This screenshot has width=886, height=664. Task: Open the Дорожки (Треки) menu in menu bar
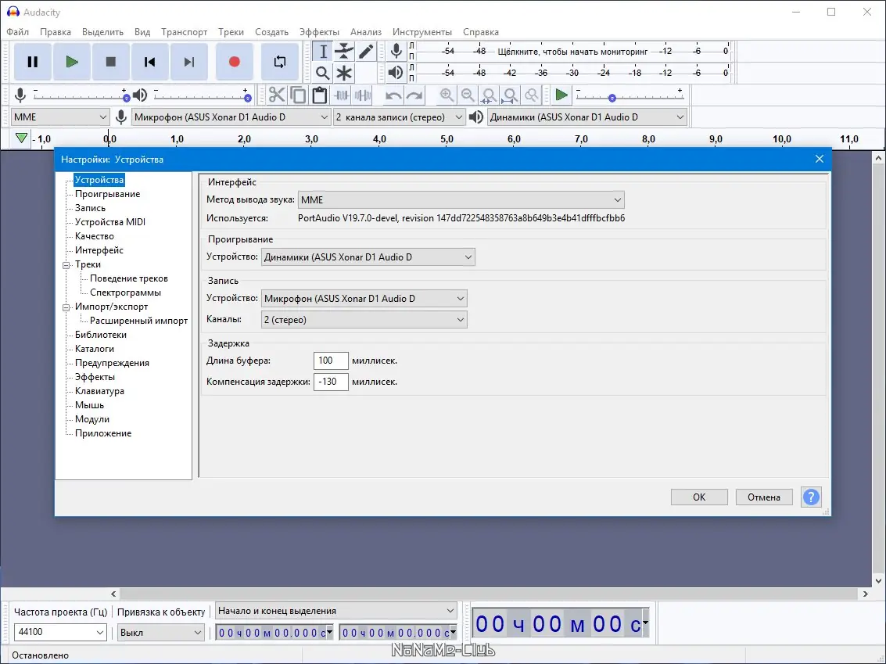coord(231,32)
